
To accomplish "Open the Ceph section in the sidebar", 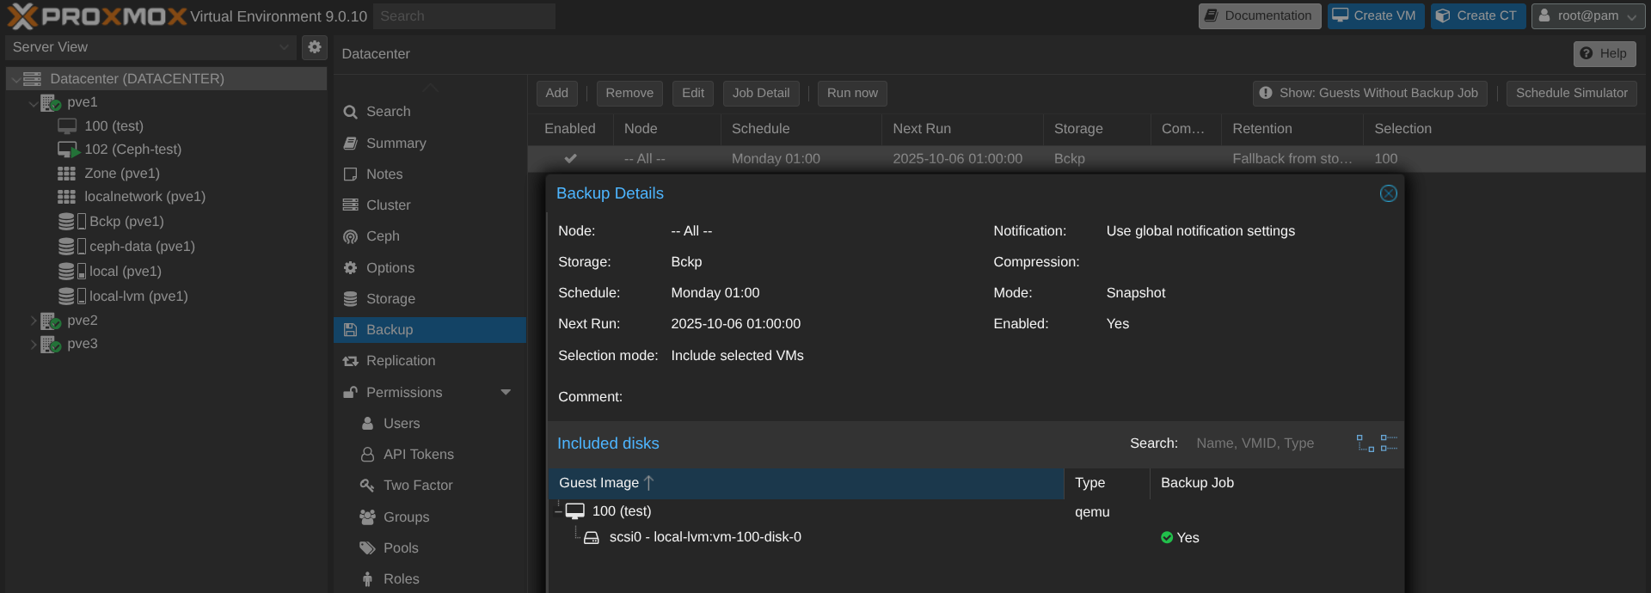I will pyautogui.click(x=383, y=236).
